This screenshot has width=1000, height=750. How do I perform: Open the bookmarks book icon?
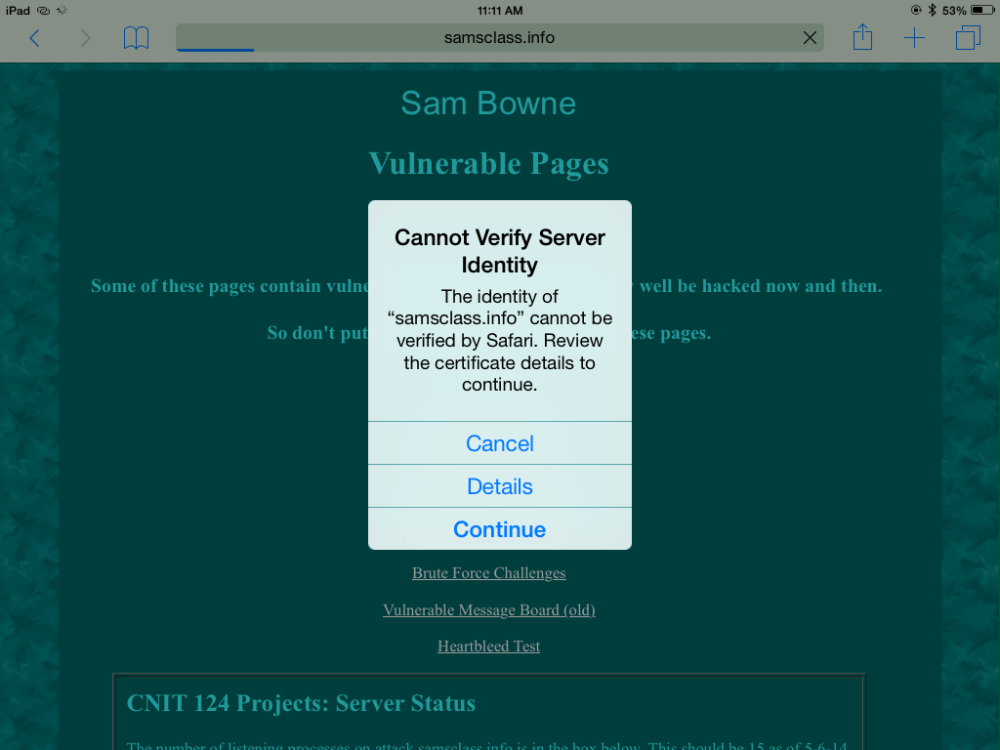coord(136,38)
